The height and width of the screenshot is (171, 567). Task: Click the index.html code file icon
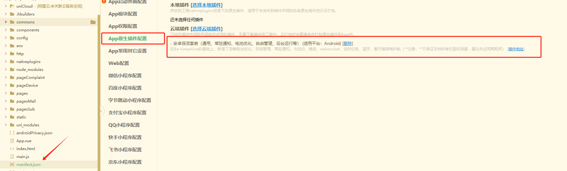[x=12, y=149]
